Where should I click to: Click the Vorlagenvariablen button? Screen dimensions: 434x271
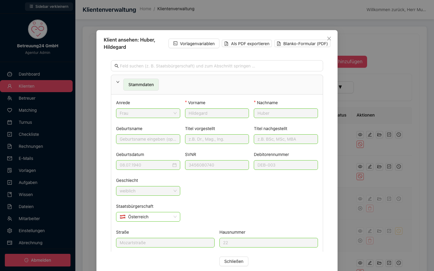pyautogui.click(x=194, y=43)
